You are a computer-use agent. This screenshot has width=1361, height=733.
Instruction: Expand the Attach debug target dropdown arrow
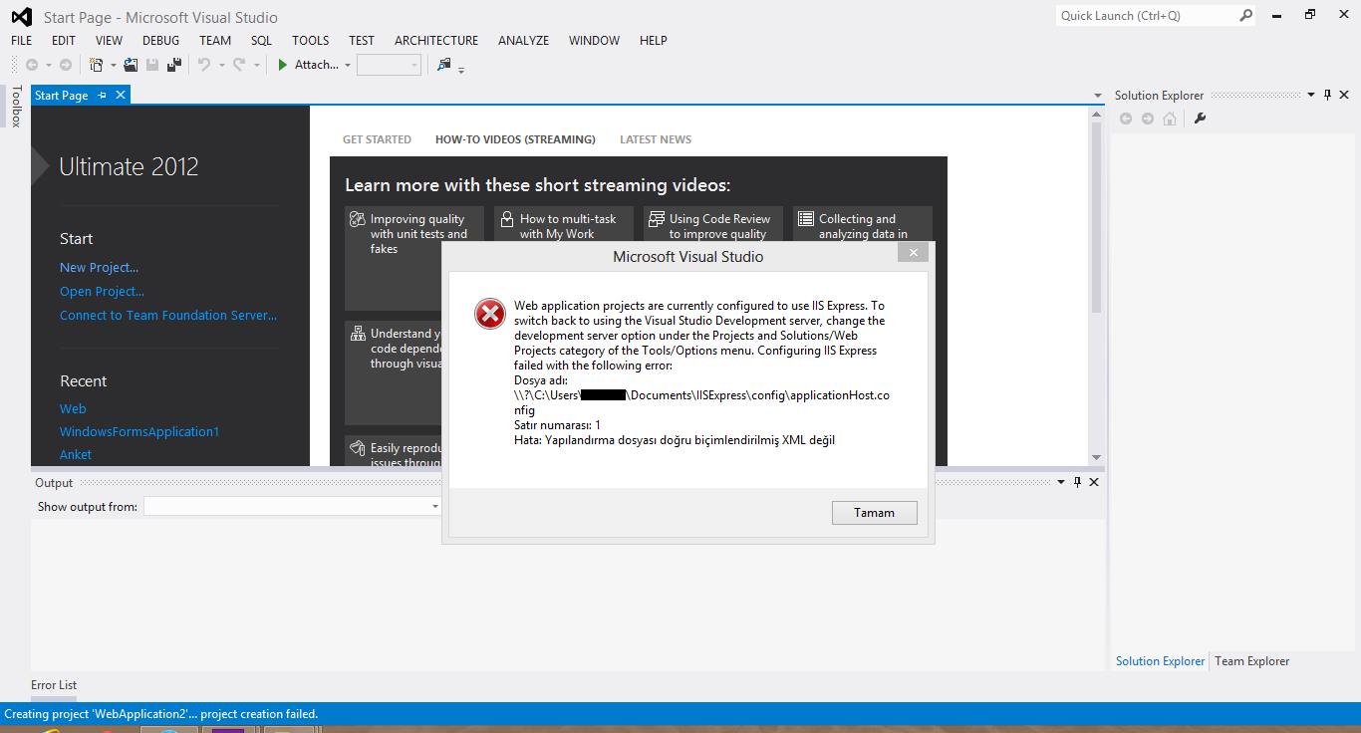pos(348,66)
